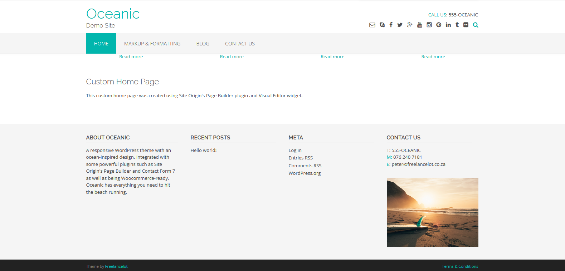Open the Twitter bird icon
565x271 pixels.
click(400, 25)
